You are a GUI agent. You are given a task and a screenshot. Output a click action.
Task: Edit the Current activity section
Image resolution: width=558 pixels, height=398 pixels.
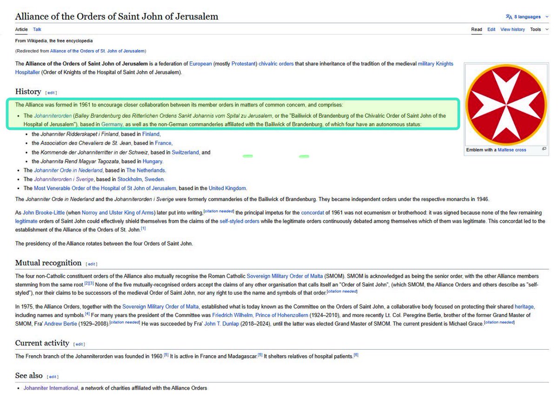coord(80,344)
